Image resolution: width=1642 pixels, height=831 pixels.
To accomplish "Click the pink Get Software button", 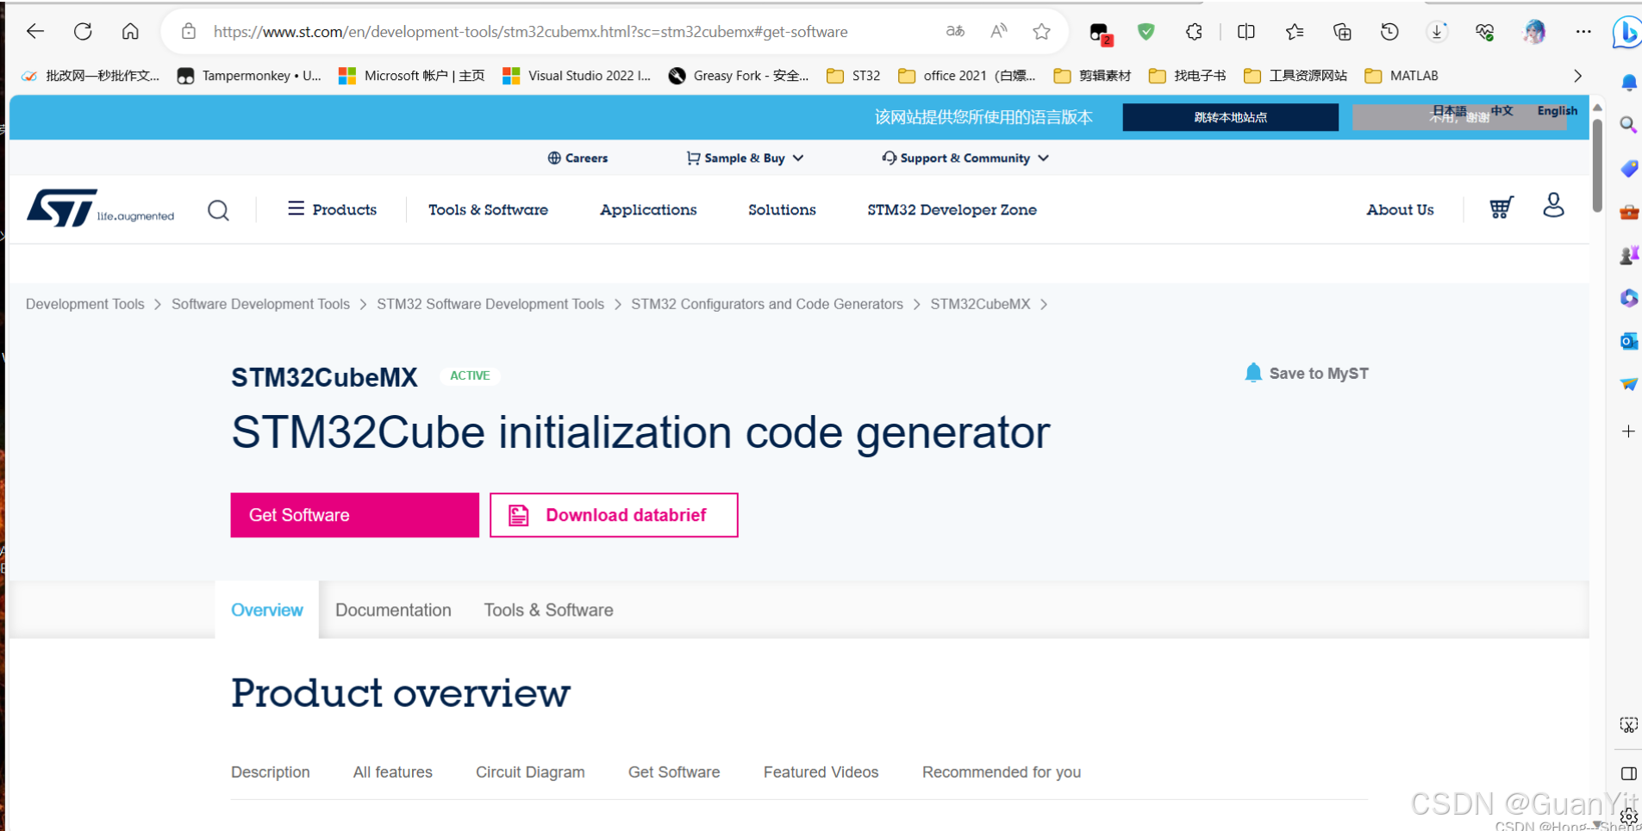I will [354, 515].
